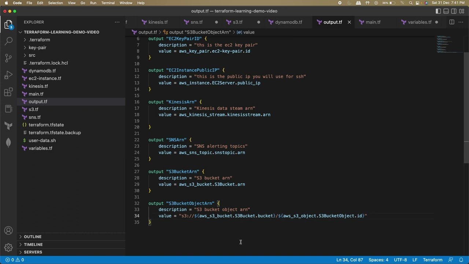
Task: Open the Extensions view icon
Action: tap(8, 92)
